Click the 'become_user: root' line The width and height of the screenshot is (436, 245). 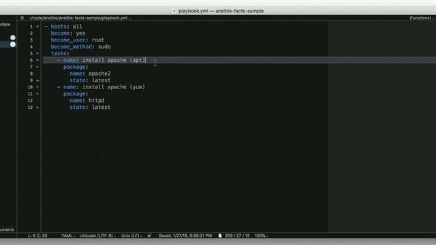(77, 40)
